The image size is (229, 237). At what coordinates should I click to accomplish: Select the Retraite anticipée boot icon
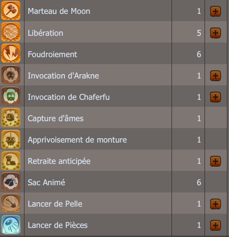coord(11,161)
